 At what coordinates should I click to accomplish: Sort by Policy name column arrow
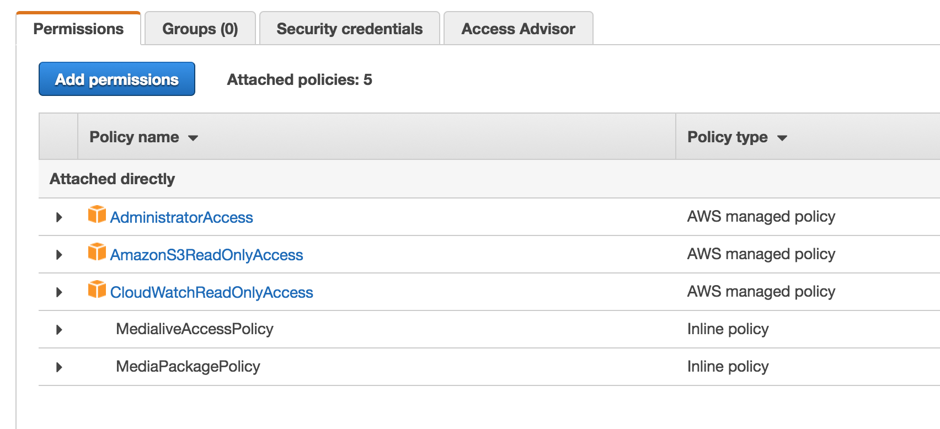pos(193,138)
